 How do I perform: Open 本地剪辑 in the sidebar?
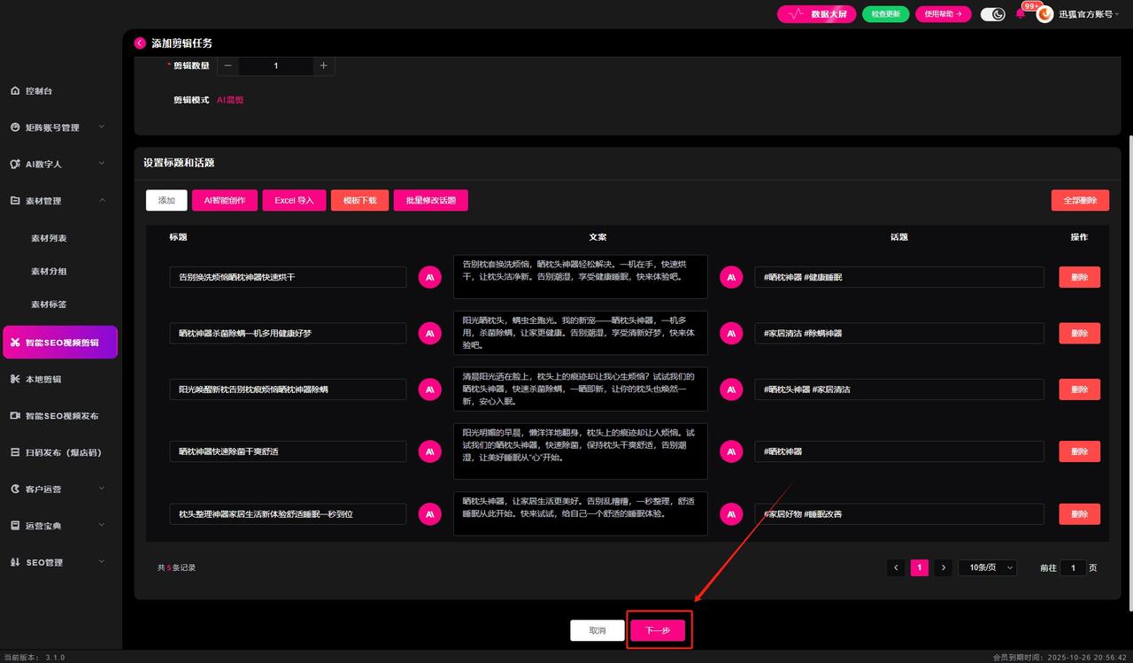[43, 379]
